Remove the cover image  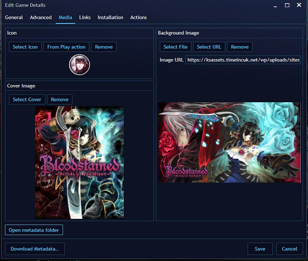click(x=59, y=99)
